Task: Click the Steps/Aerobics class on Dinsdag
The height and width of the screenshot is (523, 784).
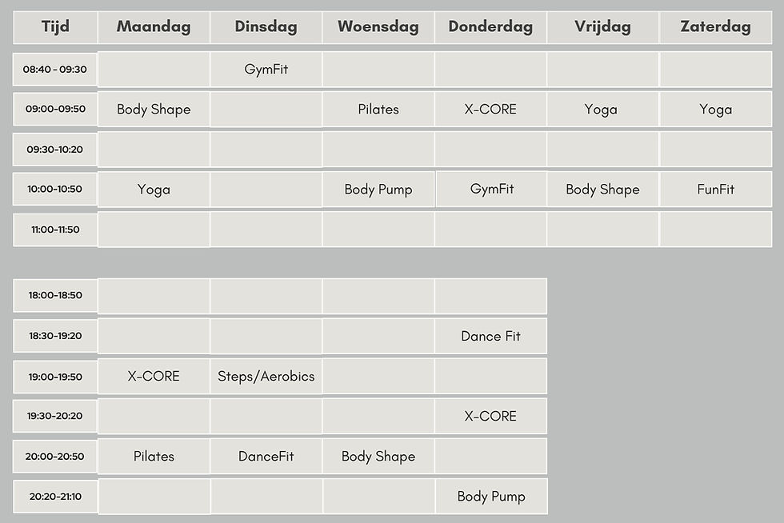Action: tap(266, 377)
